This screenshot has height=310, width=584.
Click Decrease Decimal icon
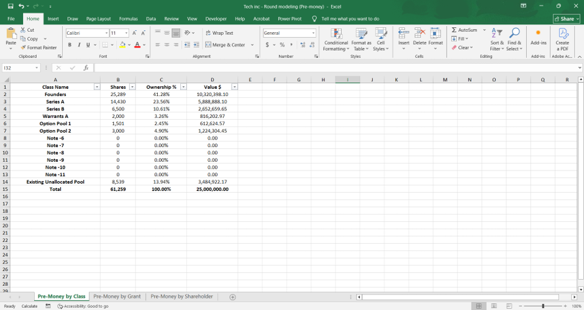click(x=312, y=45)
